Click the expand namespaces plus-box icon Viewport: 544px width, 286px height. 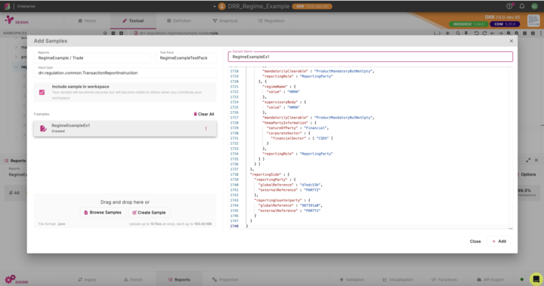pos(121,33)
